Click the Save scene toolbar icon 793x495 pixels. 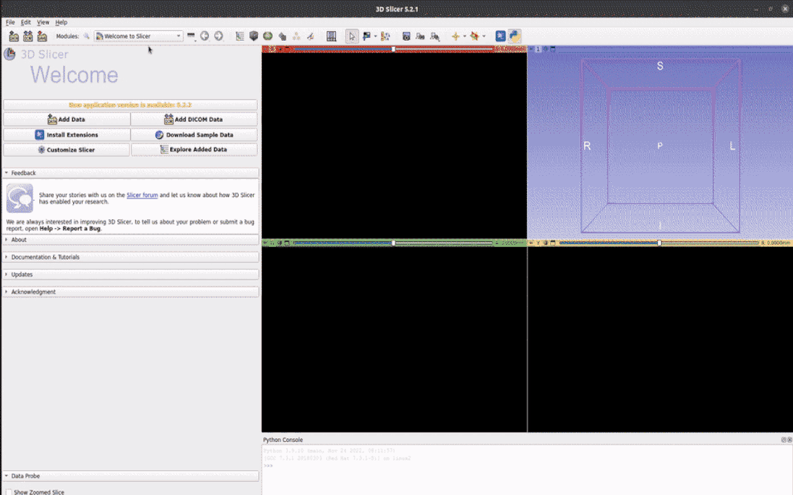coord(42,36)
